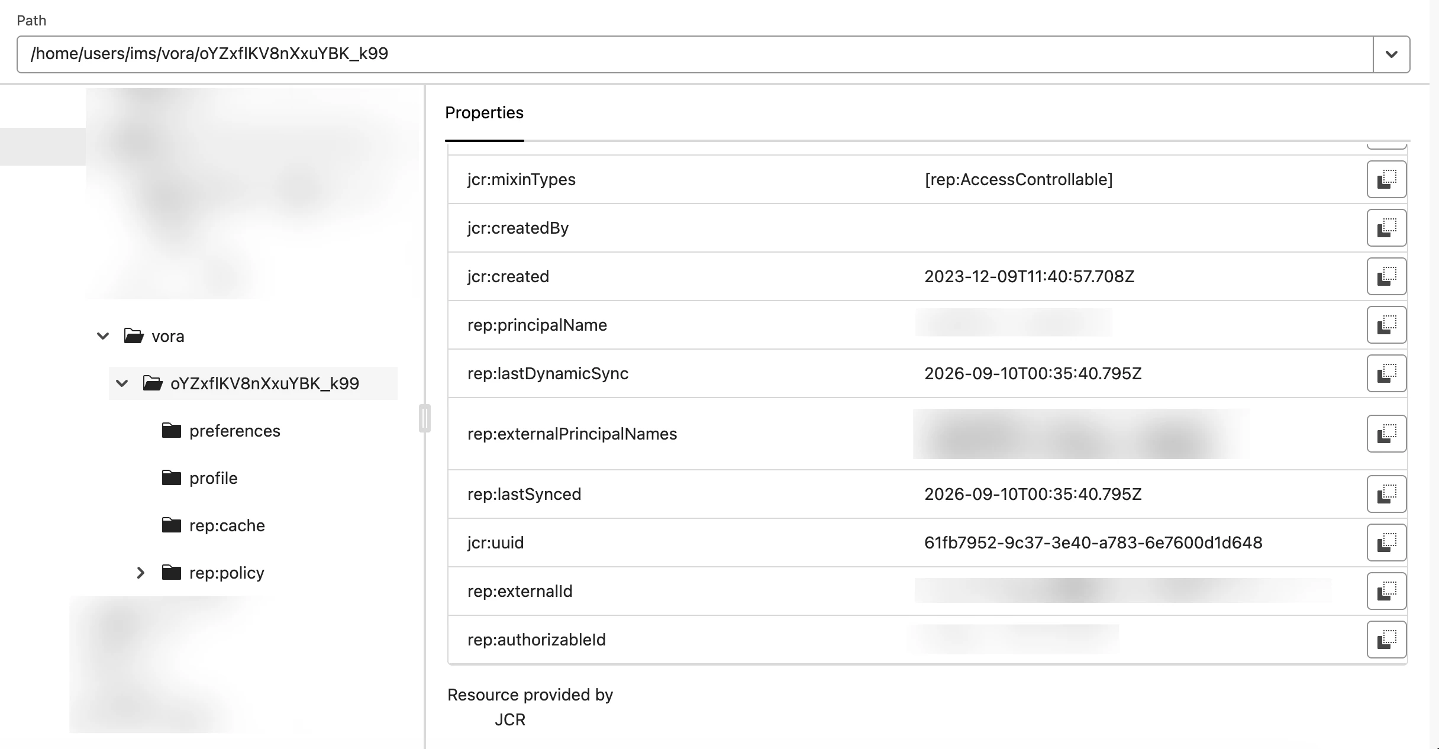
Task: Copy the rep:principalName value
Action: [1386, 325]
